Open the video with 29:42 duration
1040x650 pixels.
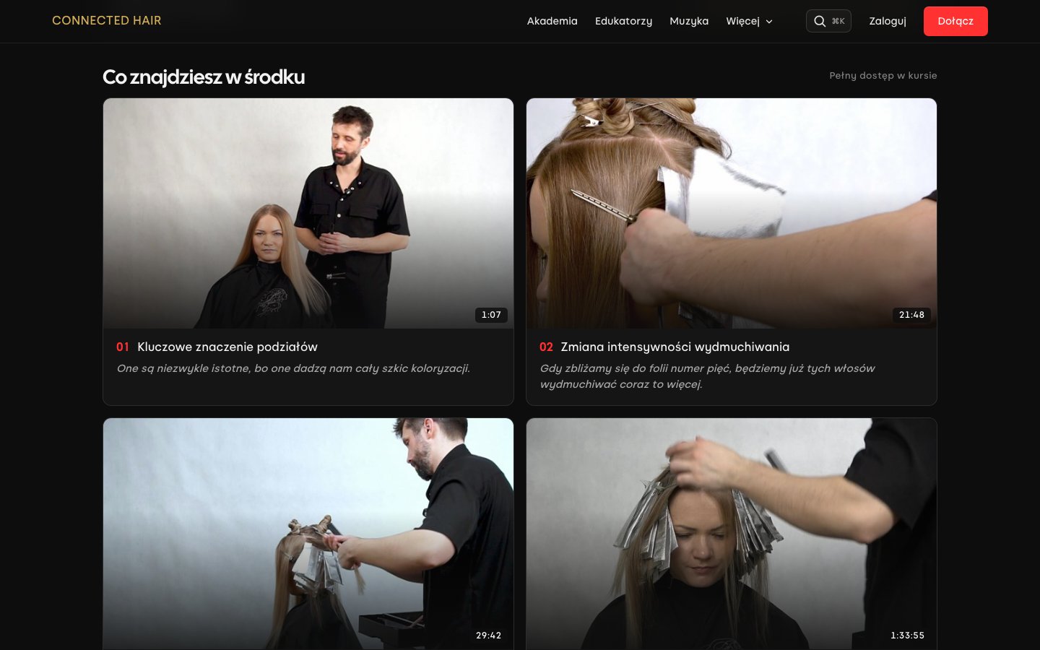click(x=308, y=534)
